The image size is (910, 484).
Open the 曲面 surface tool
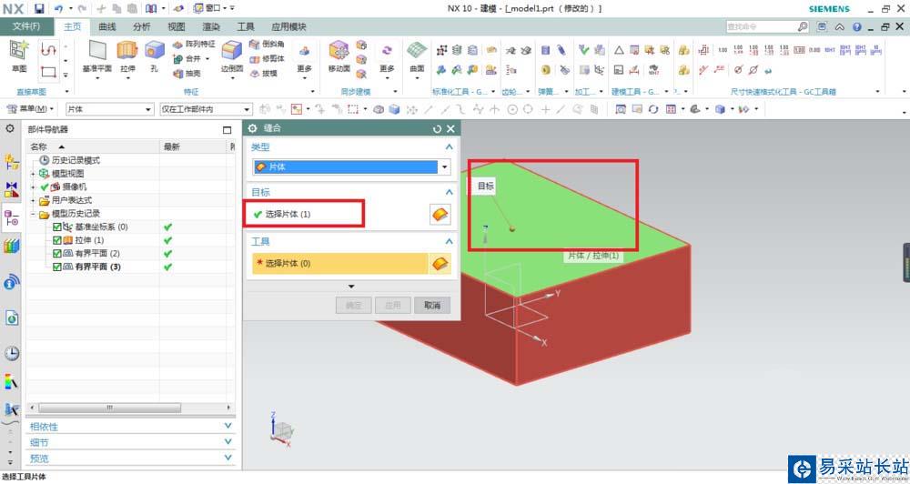coord(417,57)
